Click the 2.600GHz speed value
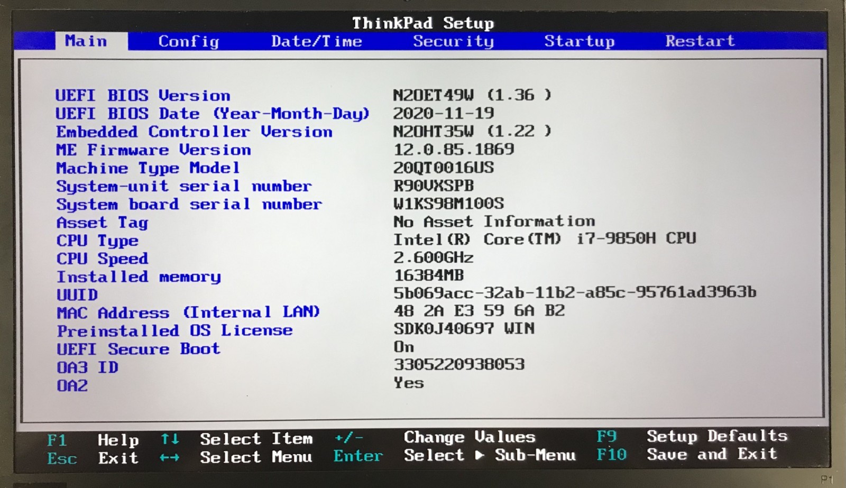This screenshot has width=846, height=488. (434, 257)
